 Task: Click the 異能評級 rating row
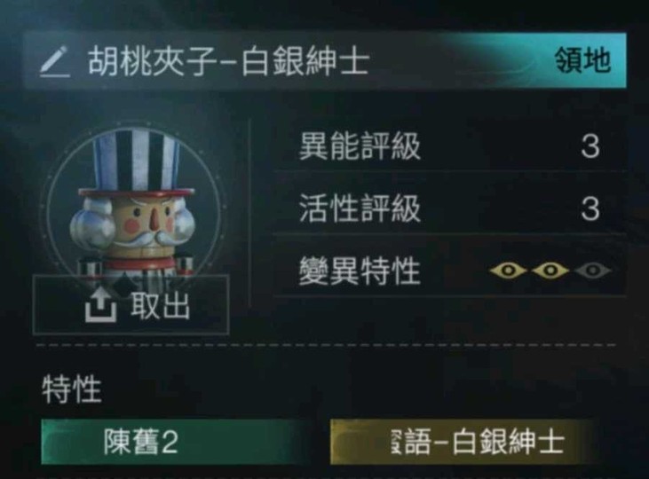[x=449, y=146]
